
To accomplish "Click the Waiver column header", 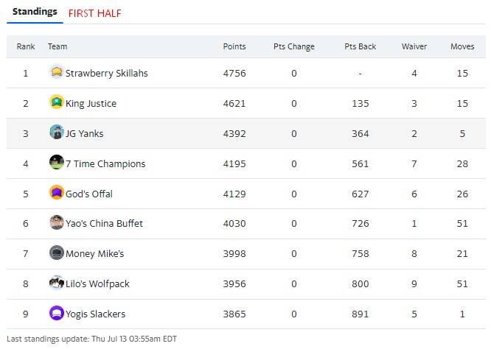I will pos(414,46).
